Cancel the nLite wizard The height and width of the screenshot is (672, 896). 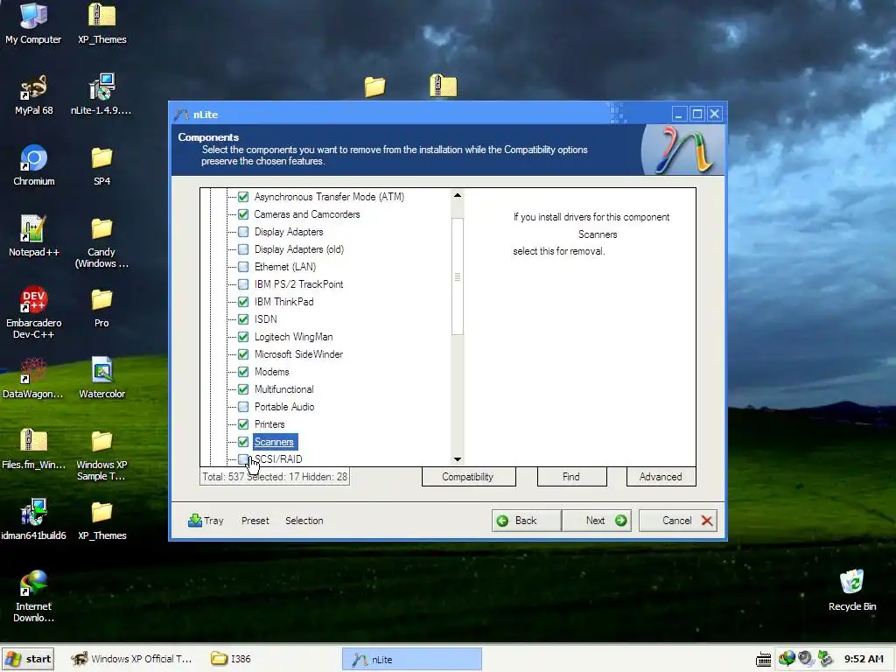click(678, 521)
